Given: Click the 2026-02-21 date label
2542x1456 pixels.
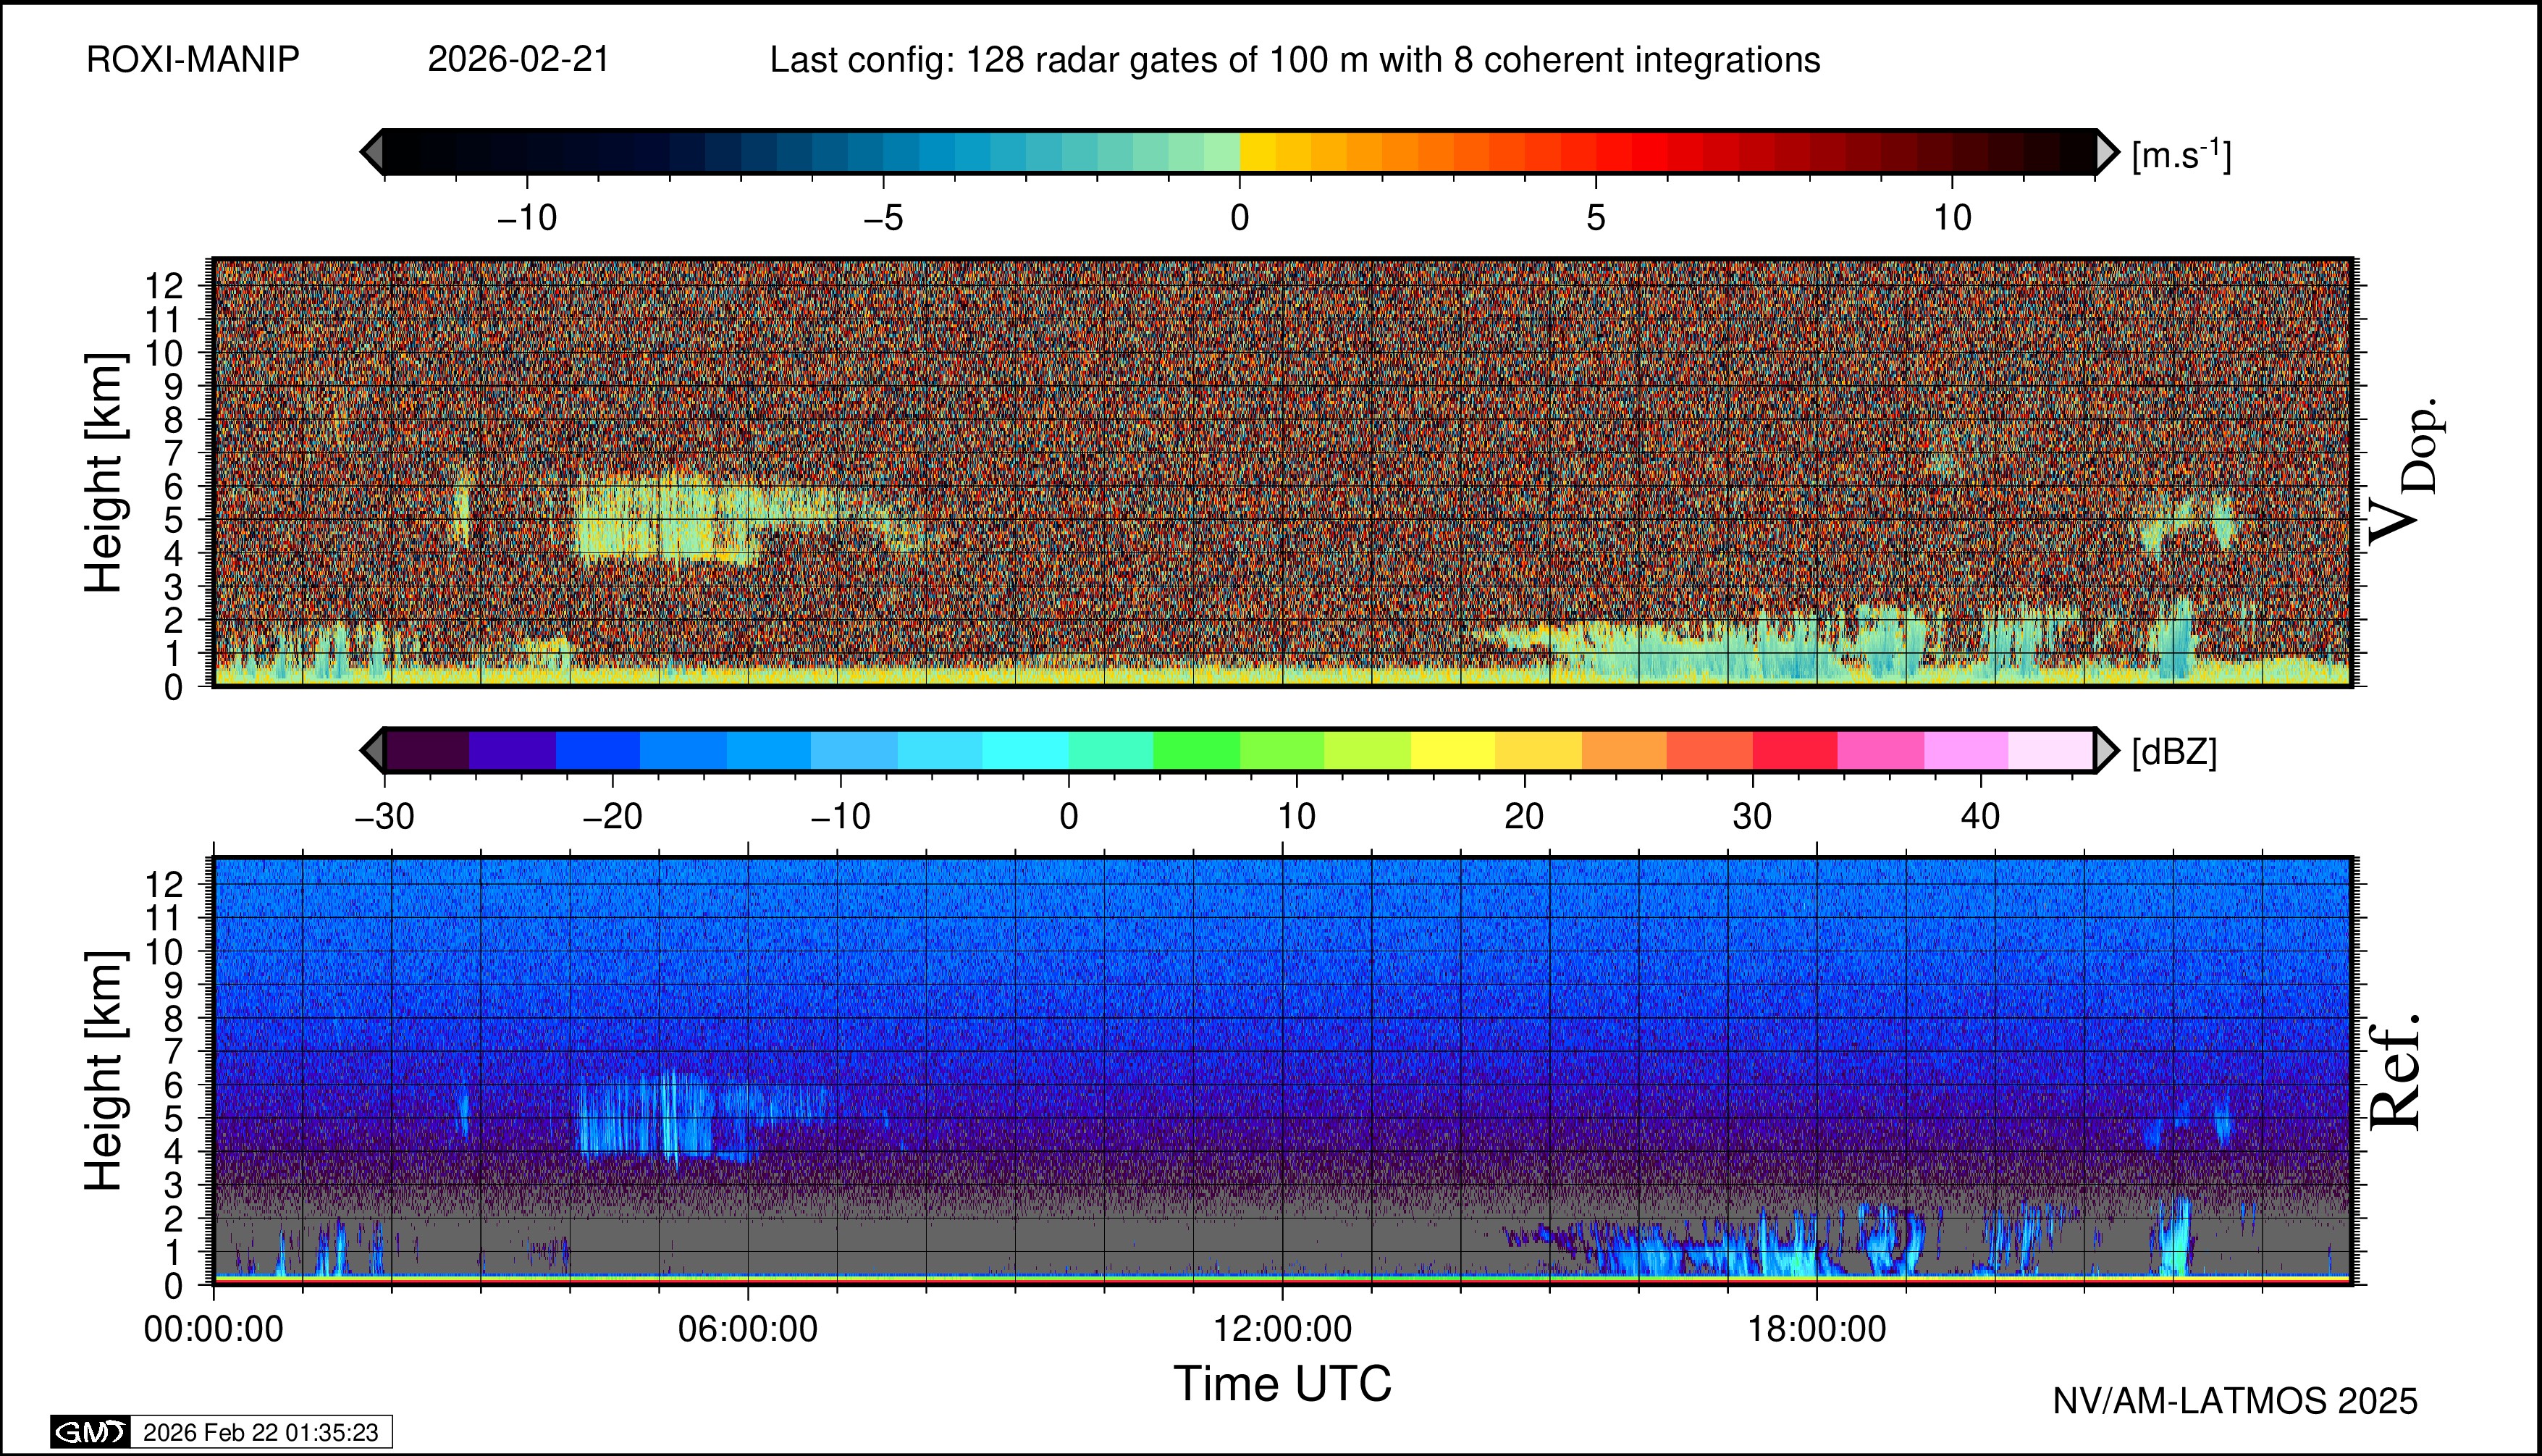Looking at the screenshot, I should click(518, 60).
